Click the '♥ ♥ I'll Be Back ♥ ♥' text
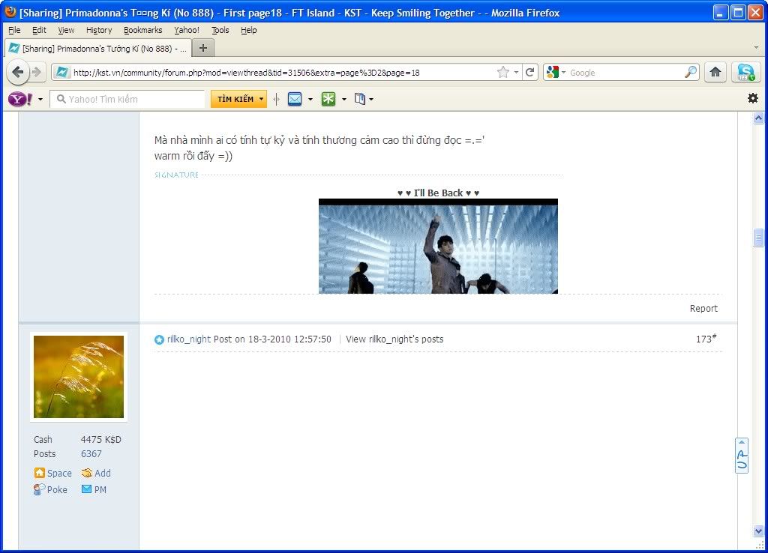The width and height of the screenshot is (768, 553). (438, 193)
